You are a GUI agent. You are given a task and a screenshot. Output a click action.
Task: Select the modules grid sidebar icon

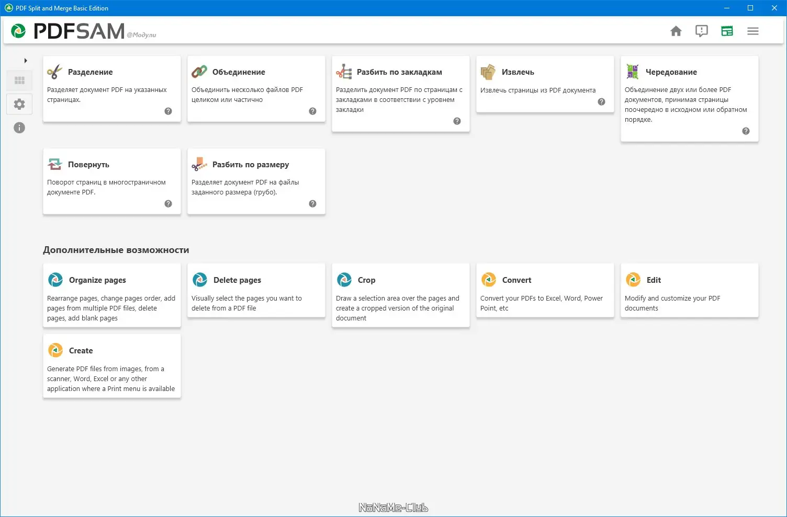point(19,81)
